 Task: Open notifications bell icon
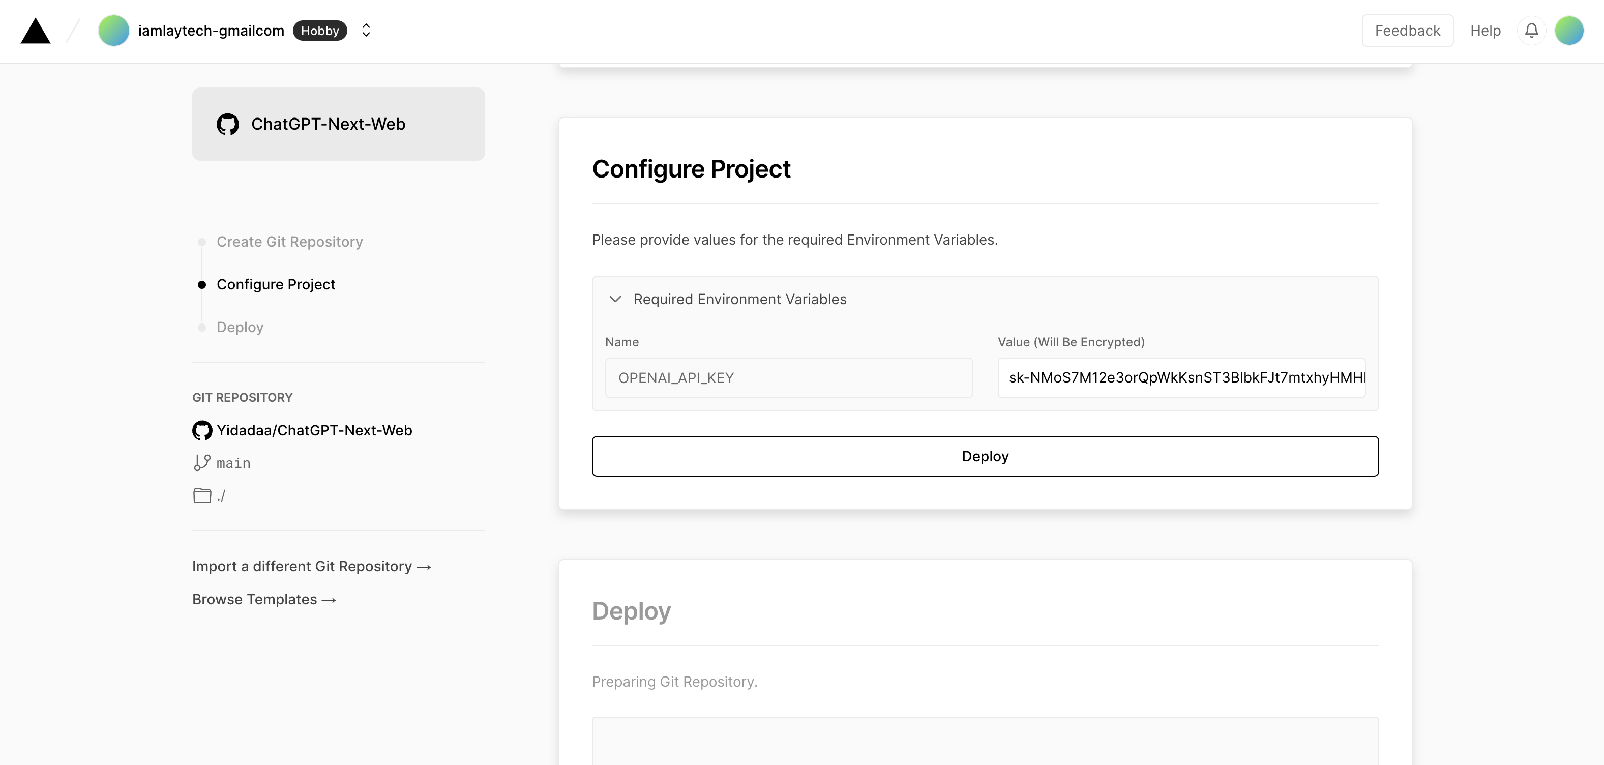[x=1531, y=31]
